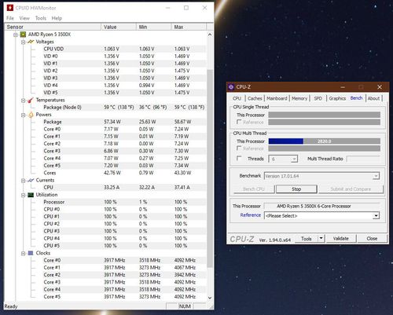
Task: Open the Reference processor dropdown
Action: coord(376,216)
